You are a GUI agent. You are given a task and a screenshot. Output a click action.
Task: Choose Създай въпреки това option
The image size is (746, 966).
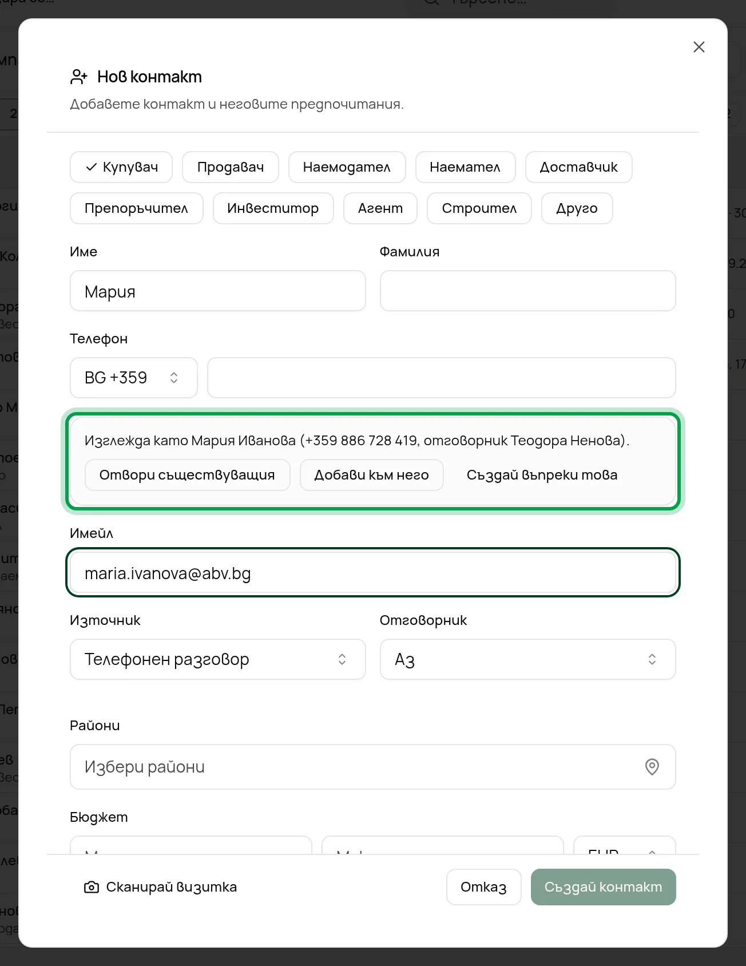click(x=542, y=475)
